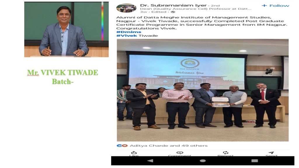Screen dimensions: 299x168
Task: Follow Dr. Subramaniam Iyer
Action: click(x=275, y=6)
